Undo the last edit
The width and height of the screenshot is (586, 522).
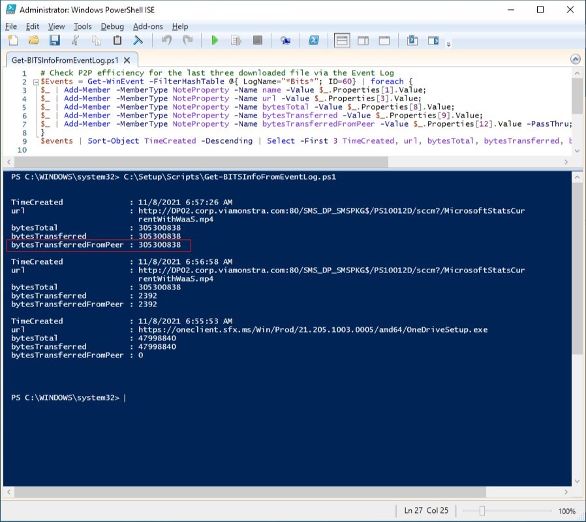[166, 40]
